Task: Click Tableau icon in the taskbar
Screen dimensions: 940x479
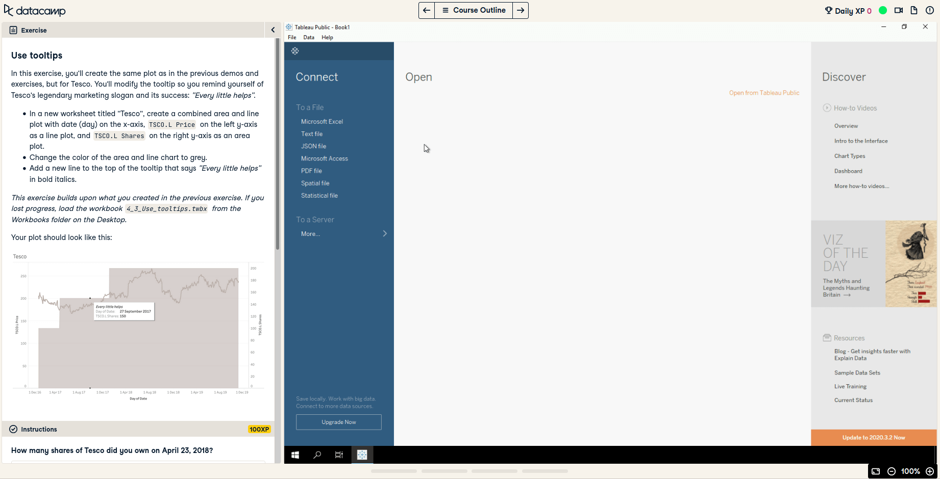Action: 362,455
